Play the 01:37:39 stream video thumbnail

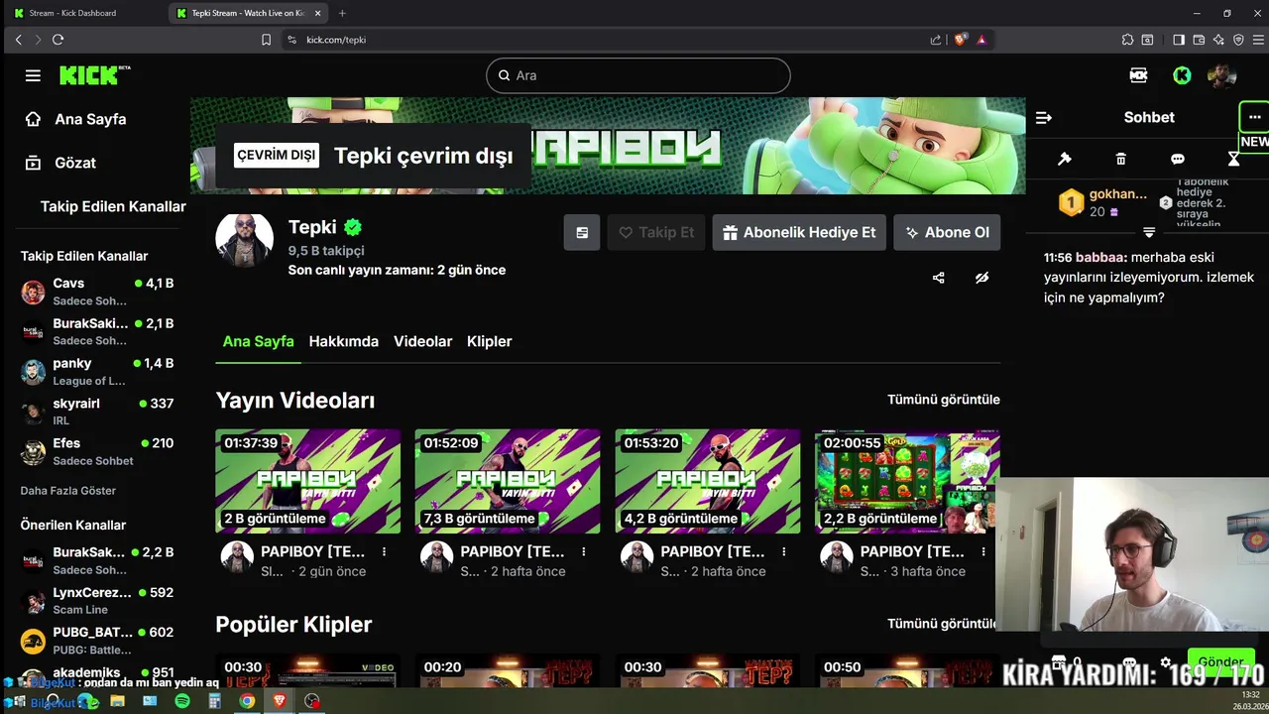click(308, 481)
